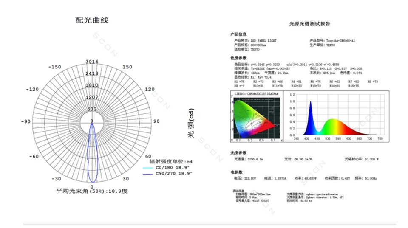Select the 1207 intensity ring label
Image resolution: width=408 pixels, height=228 pixels.
(x=92, y=97)
